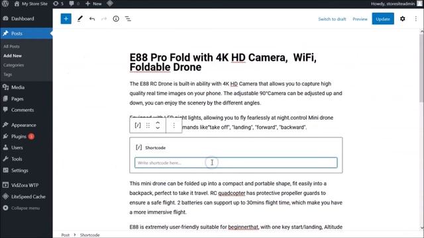
Task: Click the paragraph starting 'This mini drone'
Action: point(236,198)
